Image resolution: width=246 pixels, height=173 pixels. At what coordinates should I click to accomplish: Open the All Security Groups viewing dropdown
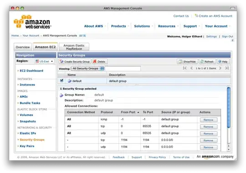pos(87,69)
